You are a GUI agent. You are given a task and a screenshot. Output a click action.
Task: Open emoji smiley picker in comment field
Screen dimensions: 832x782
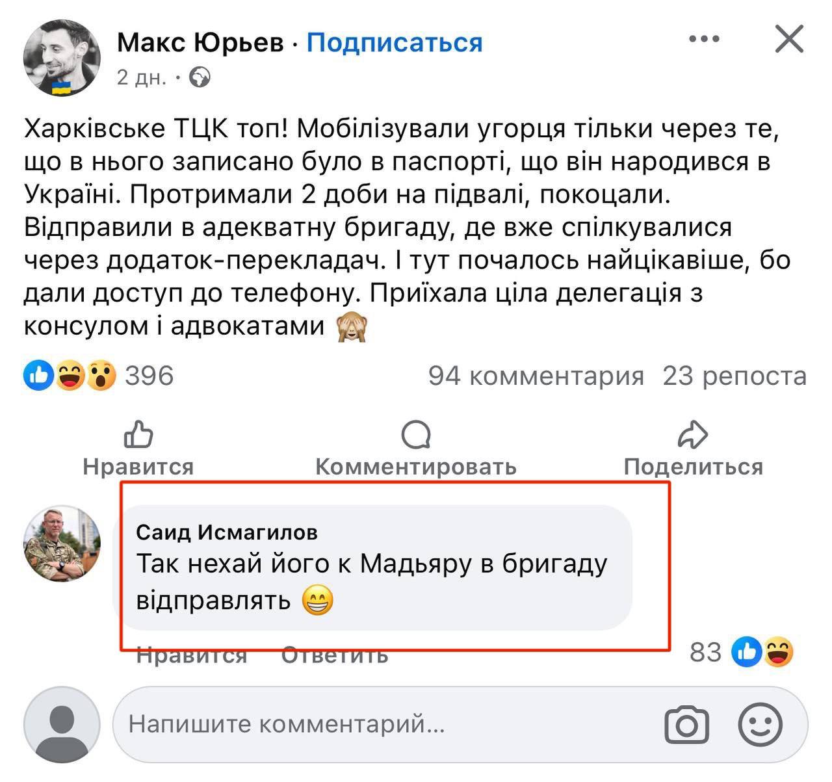760,724
